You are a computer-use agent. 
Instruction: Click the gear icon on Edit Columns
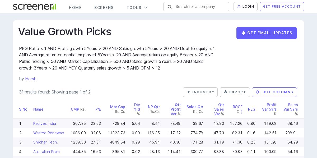[258, 92]
